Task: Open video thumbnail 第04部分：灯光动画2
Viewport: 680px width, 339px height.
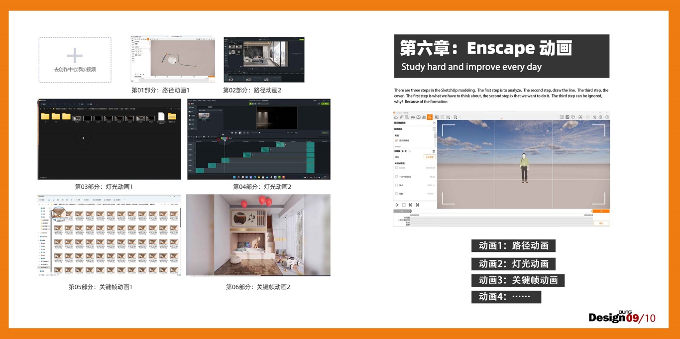Action: [259, 139]
